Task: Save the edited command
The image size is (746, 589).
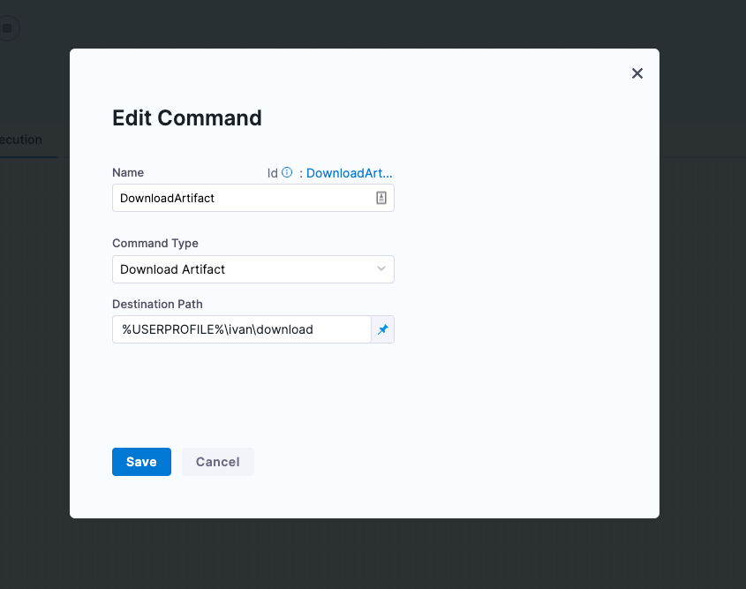Action: tap(141, 462)
